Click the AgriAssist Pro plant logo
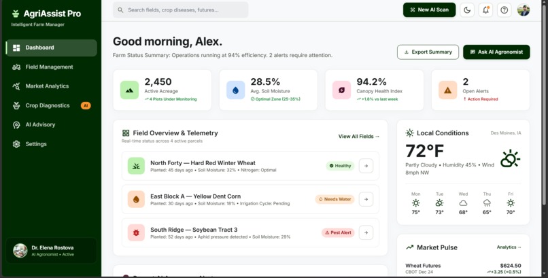Viewport: 548px width, 278px height. click(x=16, y=14)
